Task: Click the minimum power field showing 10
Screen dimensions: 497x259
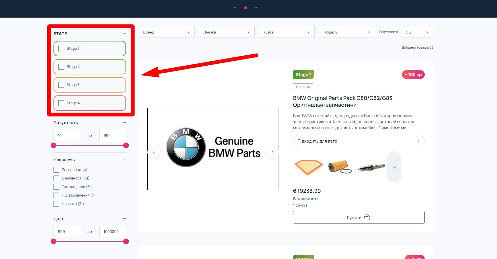Action: 67,135
